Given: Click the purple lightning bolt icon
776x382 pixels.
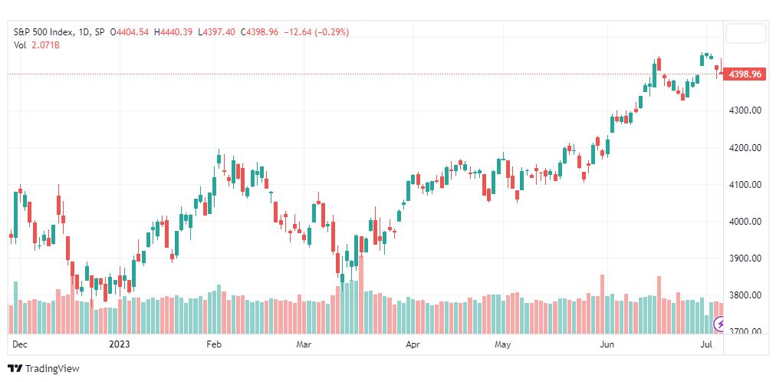Looking at the screenshot, I should tap(720, 324).
